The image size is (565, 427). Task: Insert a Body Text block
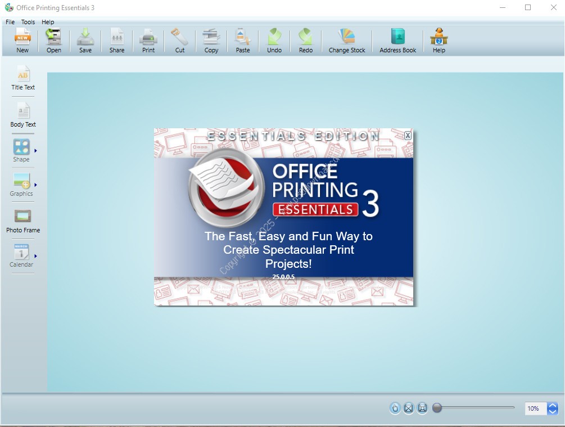23,115
